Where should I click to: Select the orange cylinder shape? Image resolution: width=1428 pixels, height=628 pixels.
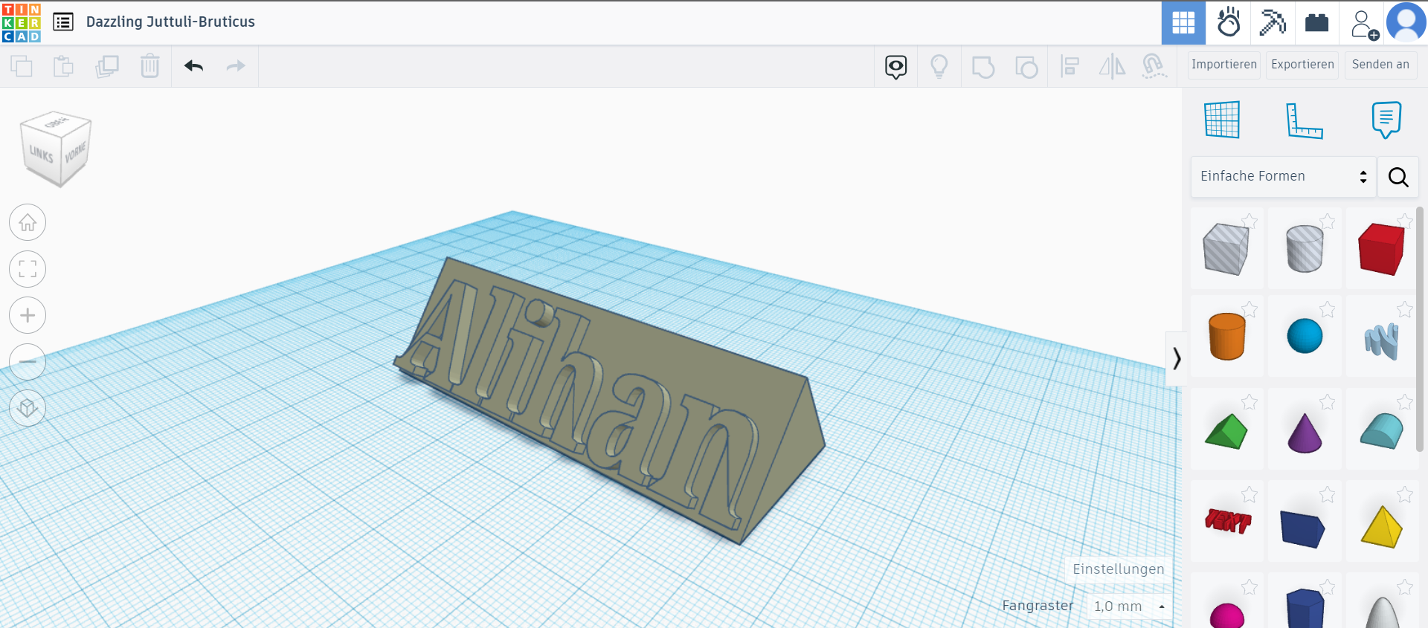click(x=1226, y=336)
